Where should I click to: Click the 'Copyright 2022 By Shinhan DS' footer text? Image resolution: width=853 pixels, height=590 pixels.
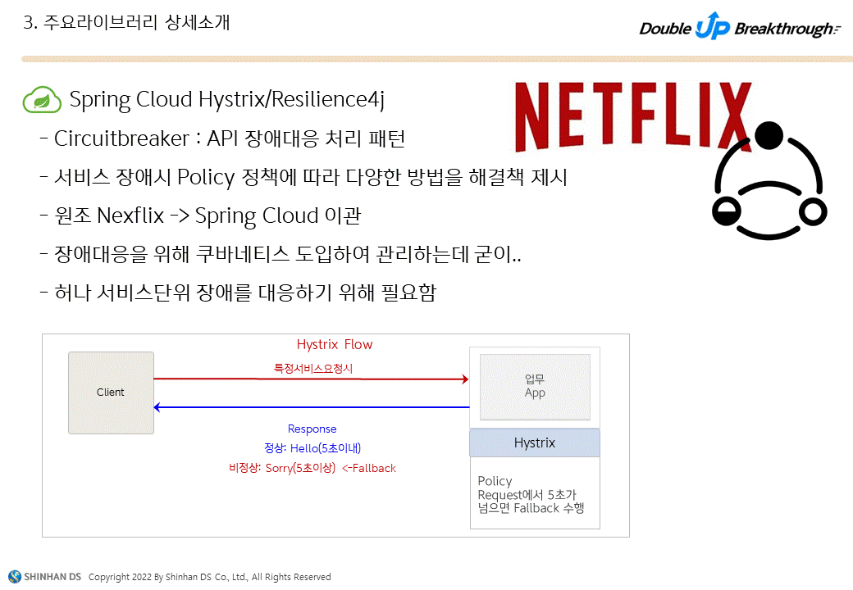click(209, 577)
